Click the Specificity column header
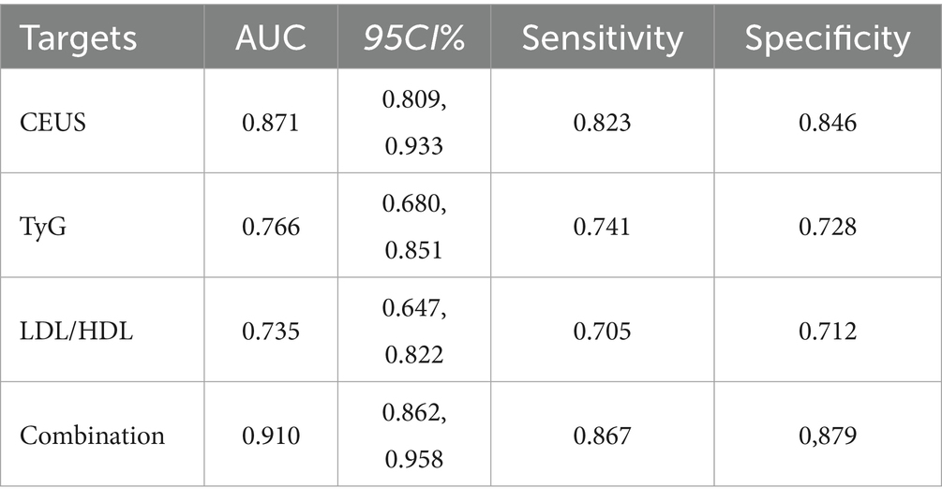942x503 pixels. 827,38
